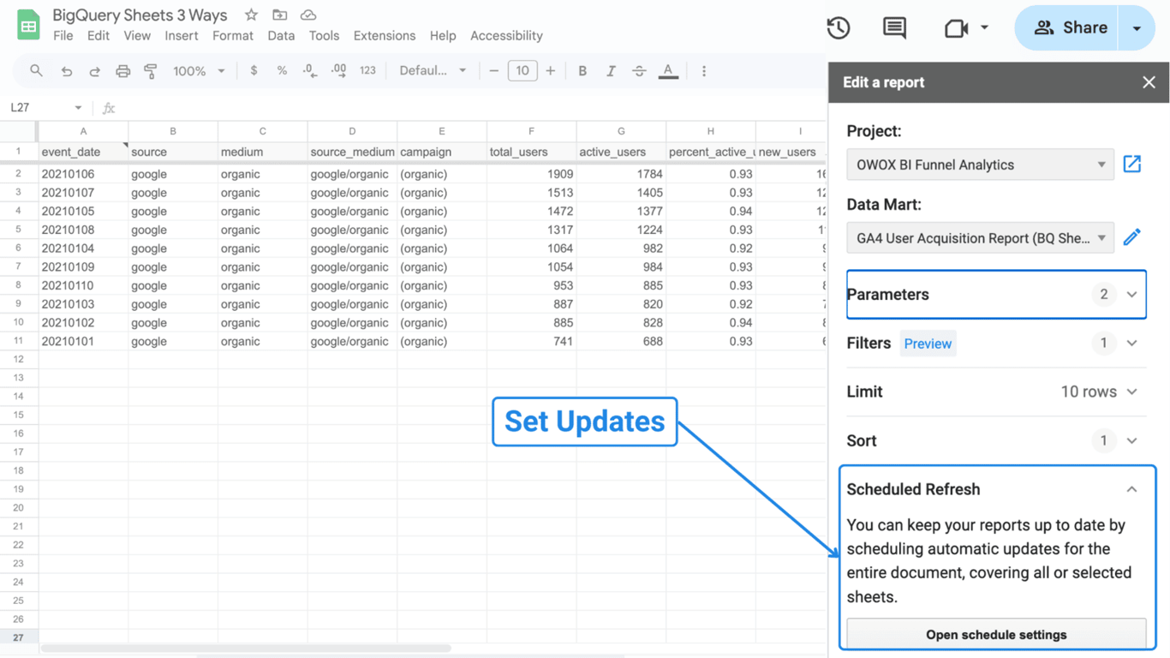This screenshot has width=1170, height=658.
Task: Open the Share options dropdown arrow
Action: (x=1137, y=28)
